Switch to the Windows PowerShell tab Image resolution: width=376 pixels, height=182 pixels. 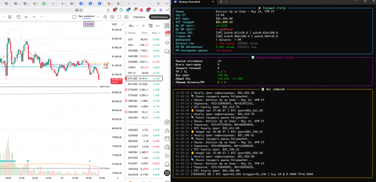194,1
